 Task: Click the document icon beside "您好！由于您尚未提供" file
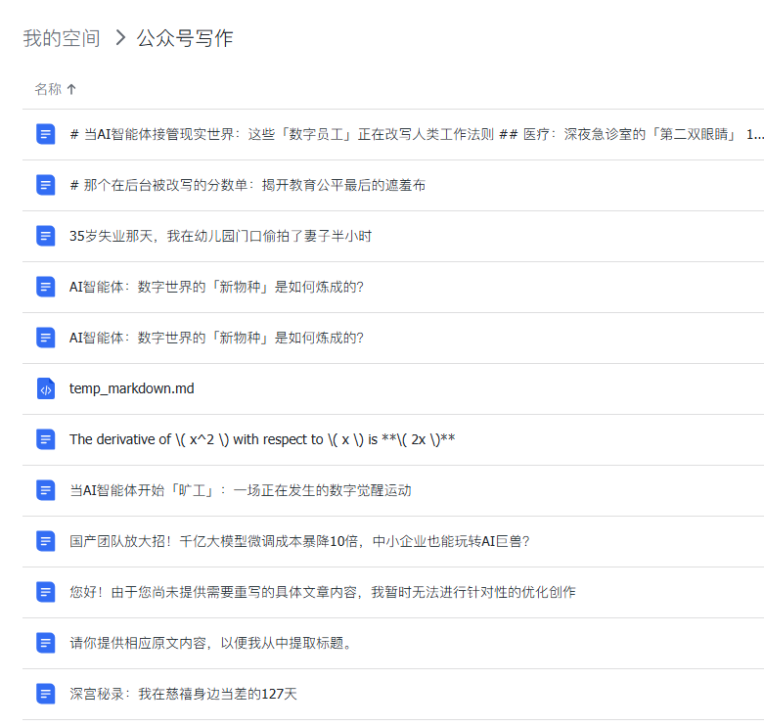(46, 592)
